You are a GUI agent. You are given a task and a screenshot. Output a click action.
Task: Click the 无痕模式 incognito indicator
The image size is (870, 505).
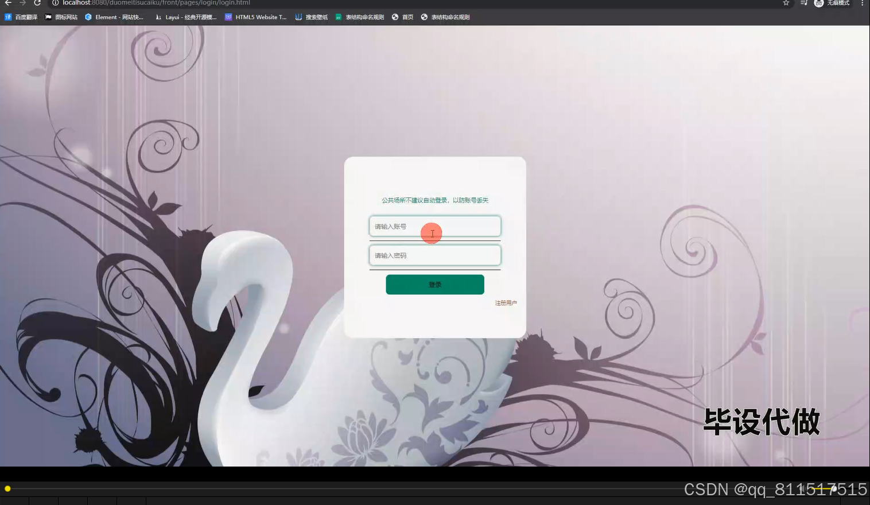tap(832, 3)
